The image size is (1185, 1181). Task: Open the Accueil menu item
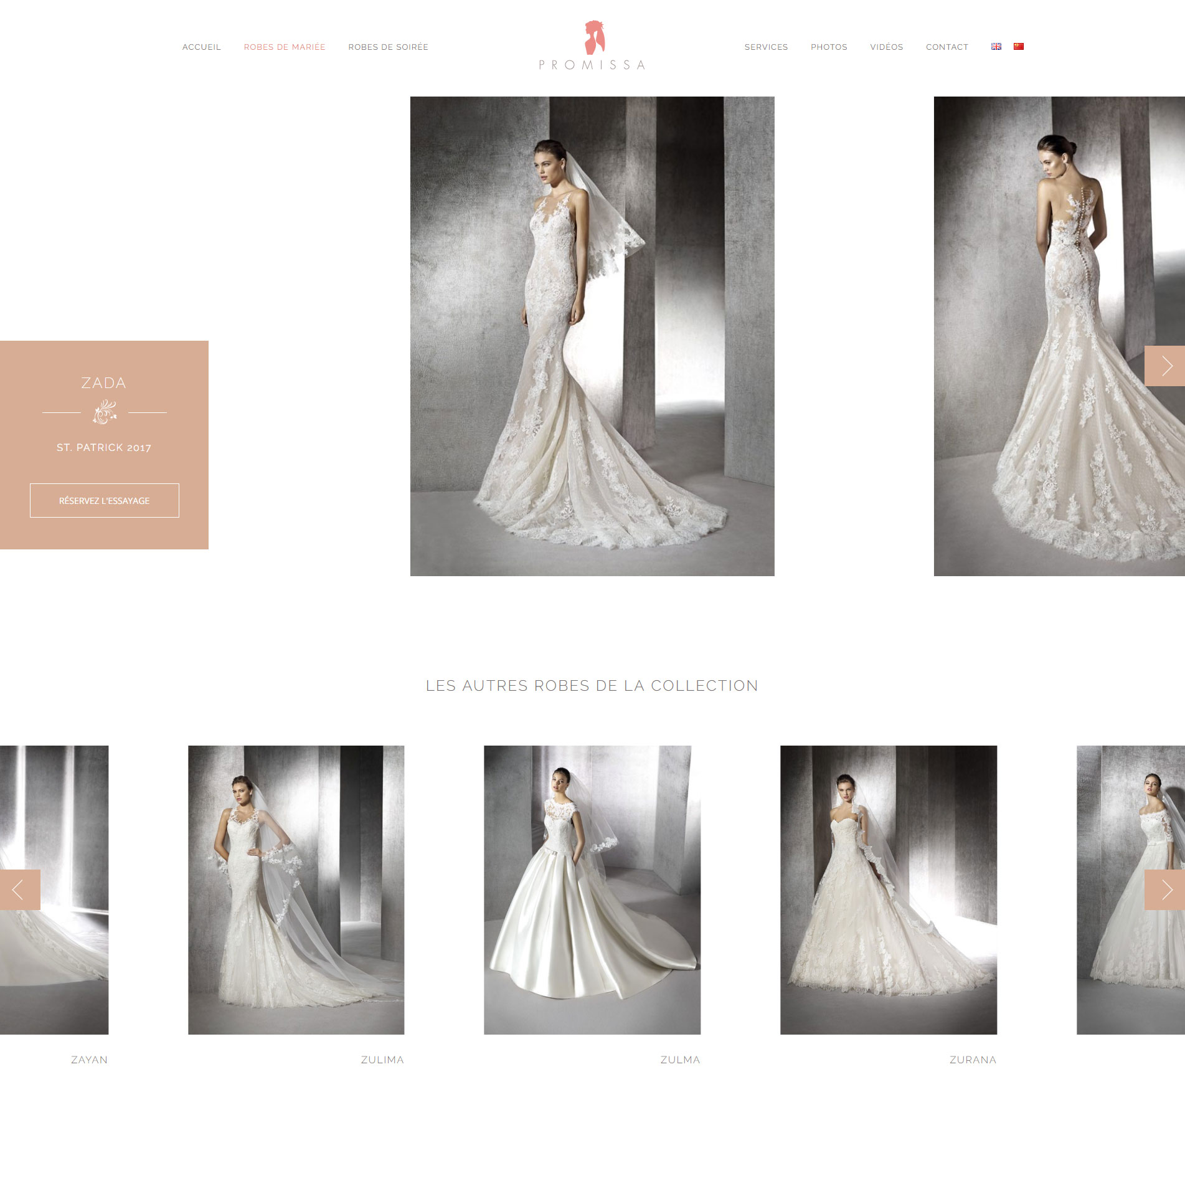pyautogui.click(x=202, y=47)
